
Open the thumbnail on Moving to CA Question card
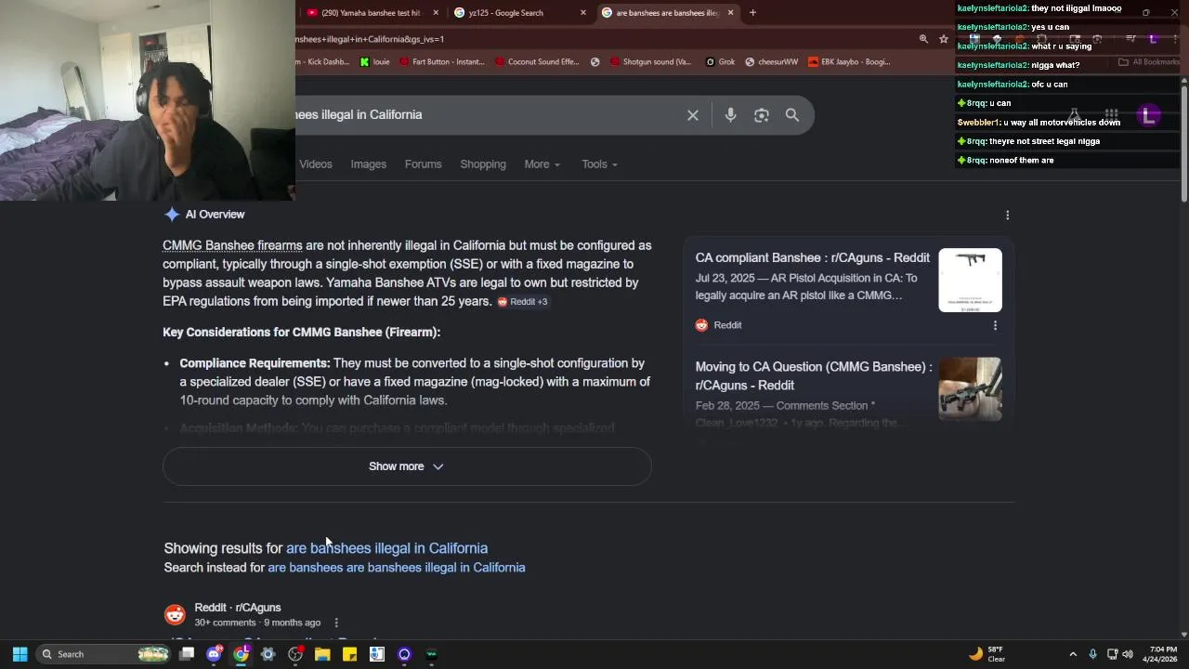970,389
